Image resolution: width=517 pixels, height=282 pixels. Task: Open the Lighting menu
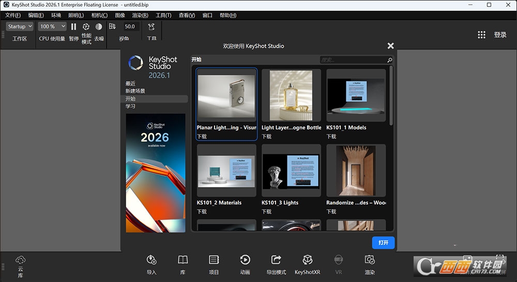click(76, 15)
